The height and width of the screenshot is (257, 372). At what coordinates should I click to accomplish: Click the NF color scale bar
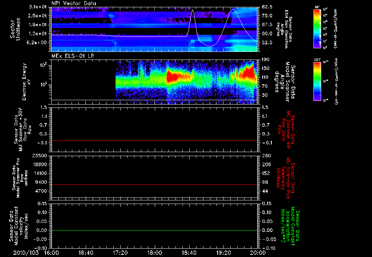point(318,29)
